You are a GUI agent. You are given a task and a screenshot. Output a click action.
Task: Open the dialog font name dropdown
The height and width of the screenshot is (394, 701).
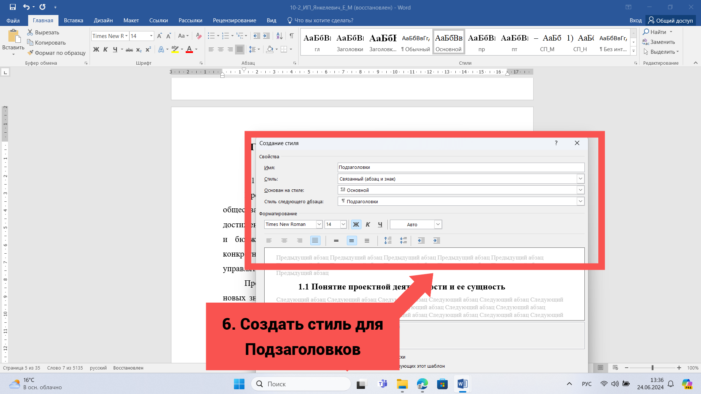pos(319,224)
